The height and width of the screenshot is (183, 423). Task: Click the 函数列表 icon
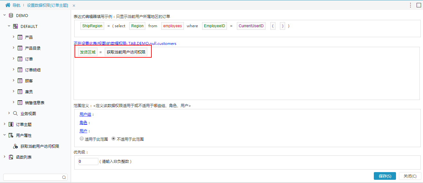pyautogui.click(x=11, y=157)
